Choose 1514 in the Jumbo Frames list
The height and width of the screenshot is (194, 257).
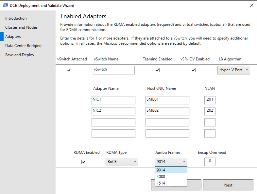pos(171,183)
